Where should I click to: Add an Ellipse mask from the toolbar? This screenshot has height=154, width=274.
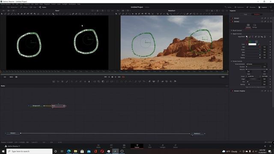pyautogui.click(x=122, y=81)
